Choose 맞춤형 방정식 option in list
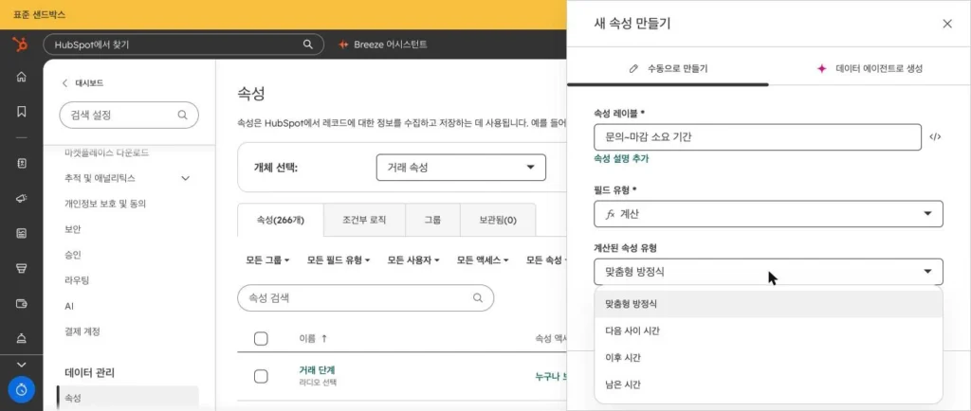The image size is (971, 411). [x=768, y=303]
